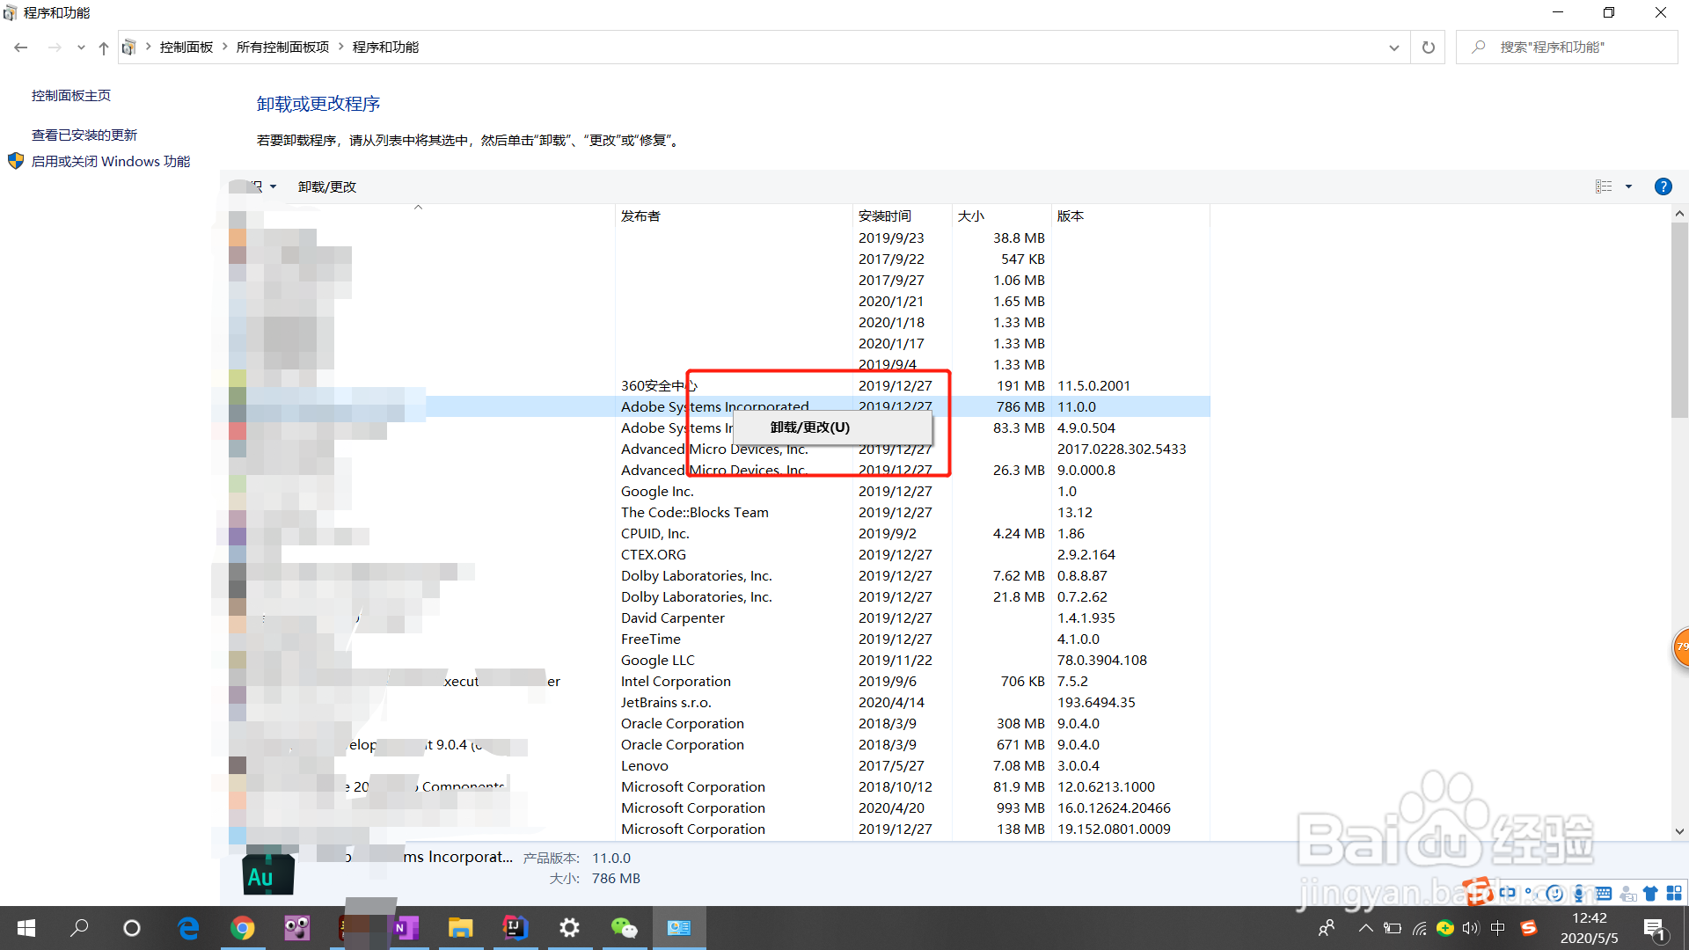The image size is (1689, 950).
Task: Click 卸载/更改 in the toolbar
Action: click(x=327, y=186)
